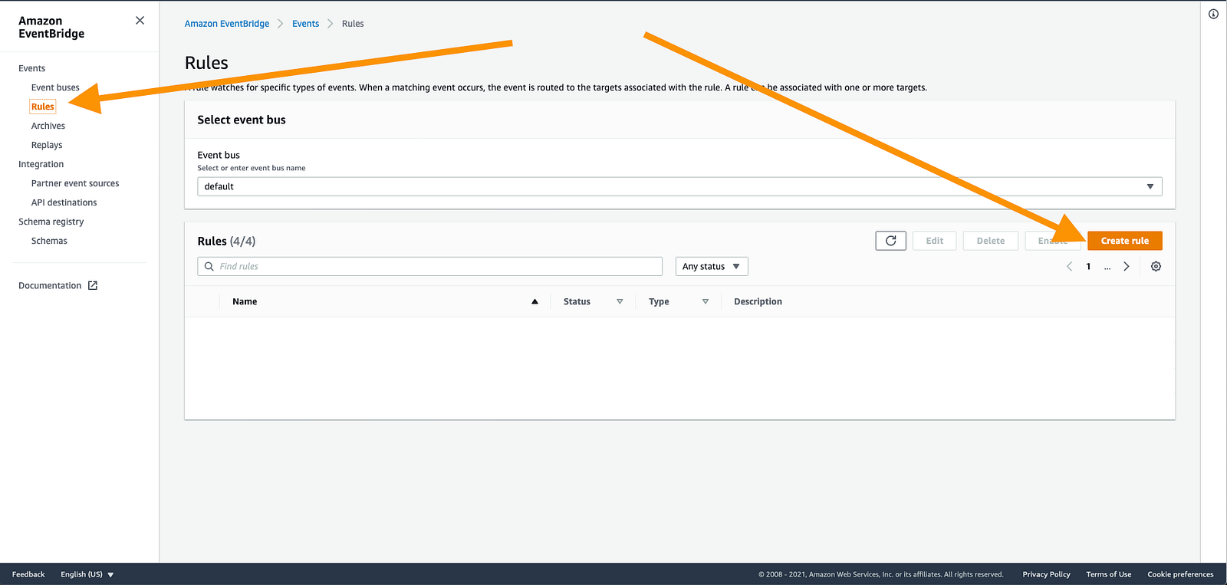1227x585 pixels.
Task: Click the Edit button
Action: click(x=935, y=241)
